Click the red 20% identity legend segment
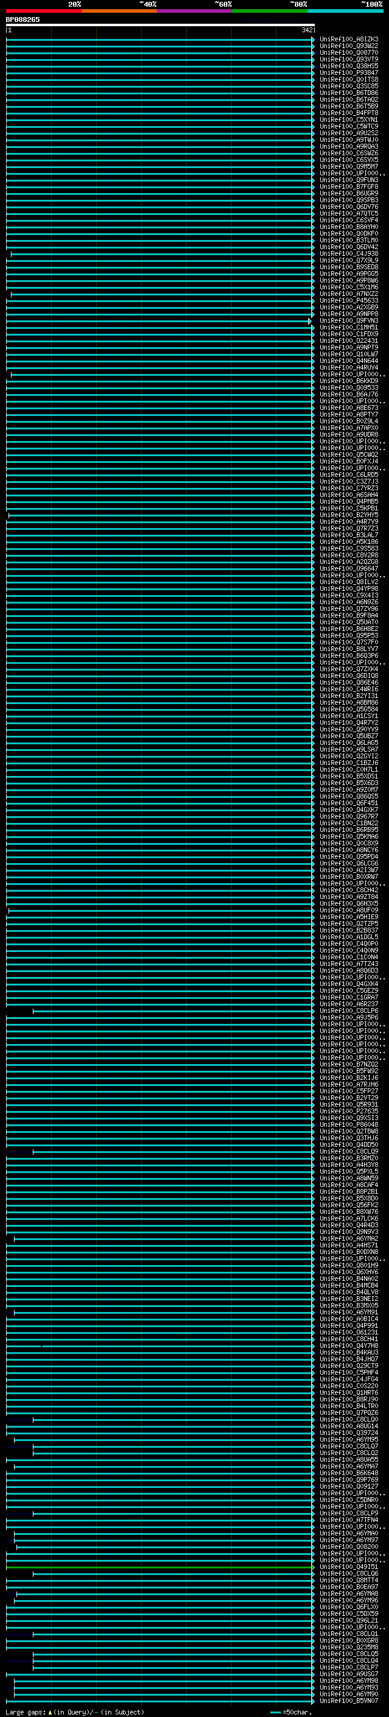This screenshot has width=389, height=1717. point(44,11)
